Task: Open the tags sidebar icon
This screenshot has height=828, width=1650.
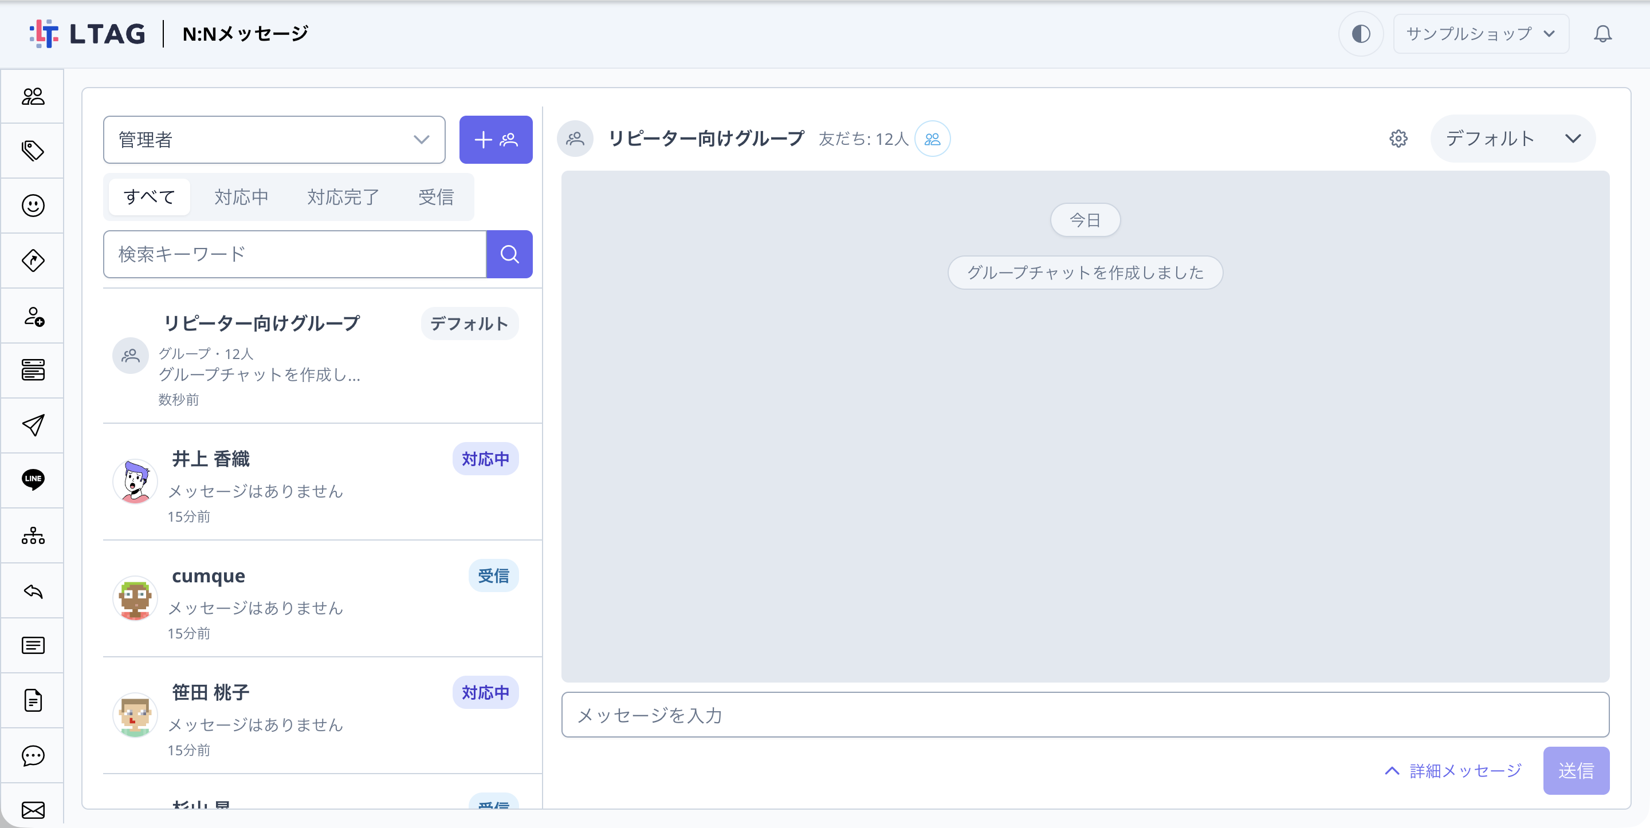Action: [x=33, y=151]
